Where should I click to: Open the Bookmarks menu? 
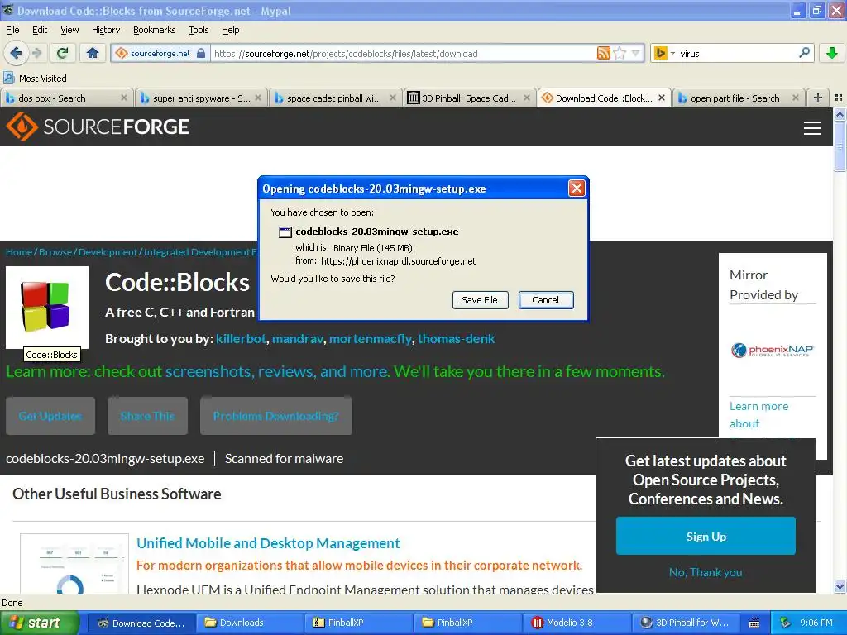(155, 30)
